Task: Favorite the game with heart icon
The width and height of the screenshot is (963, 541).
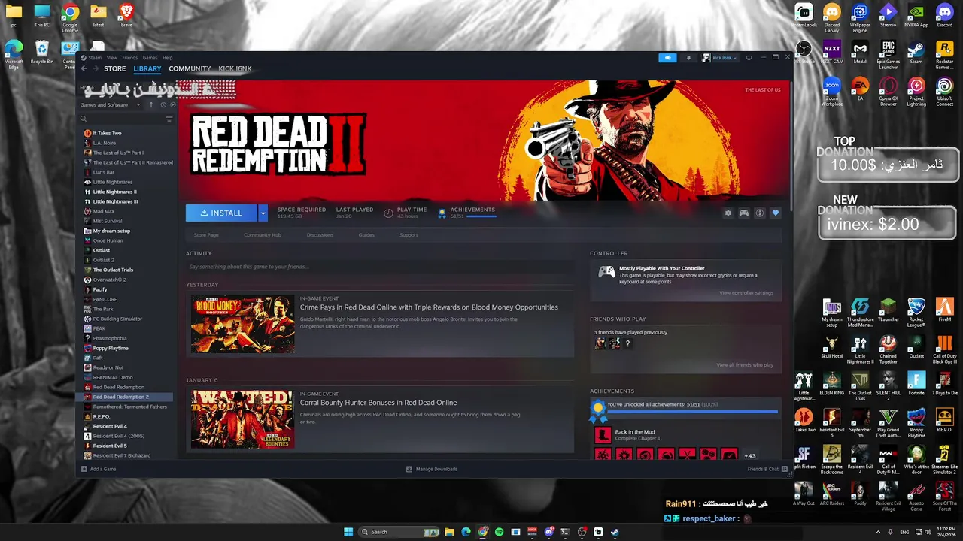Action: click(x=776, y=213)
